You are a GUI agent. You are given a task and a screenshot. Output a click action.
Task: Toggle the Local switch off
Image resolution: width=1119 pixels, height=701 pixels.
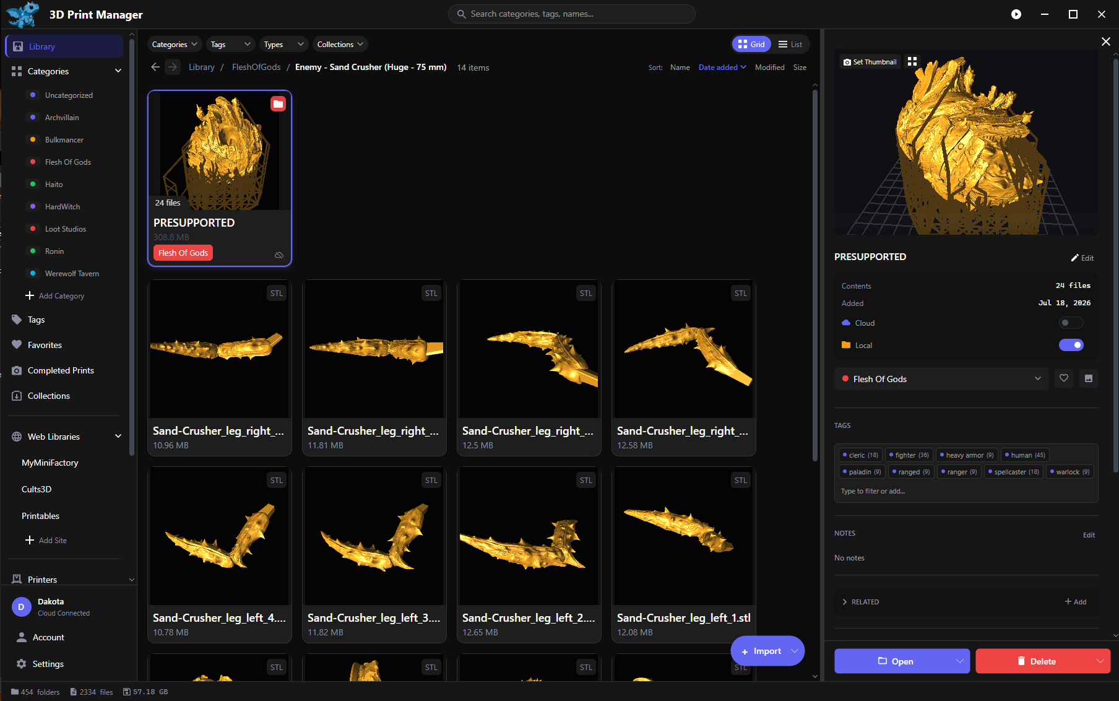(x=1071, y=345)
